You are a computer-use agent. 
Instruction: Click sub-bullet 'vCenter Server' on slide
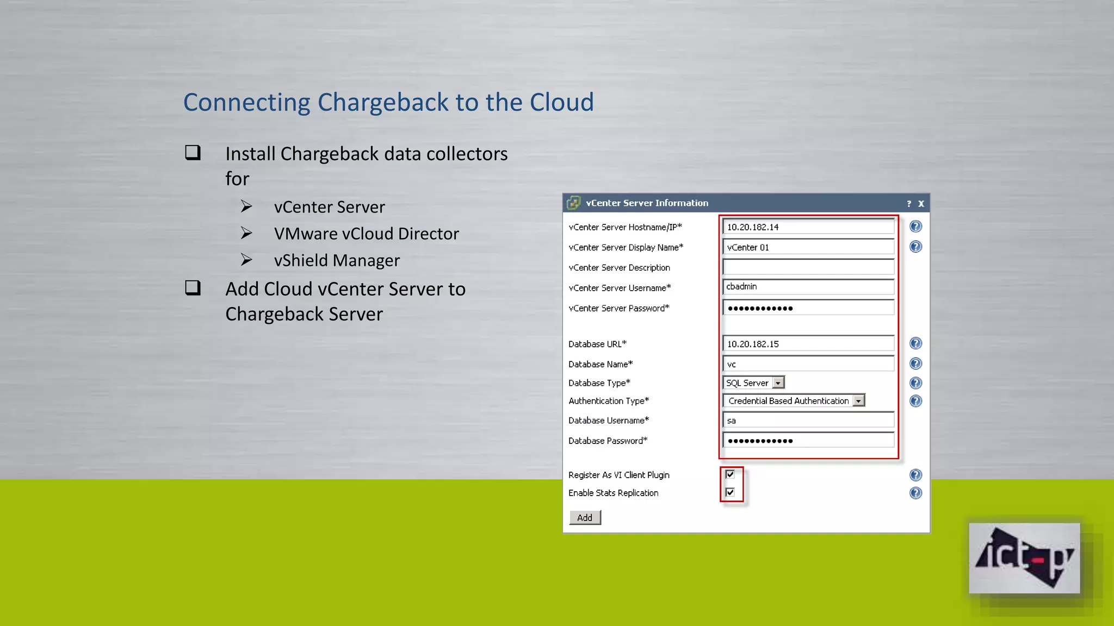pos(329,207)
